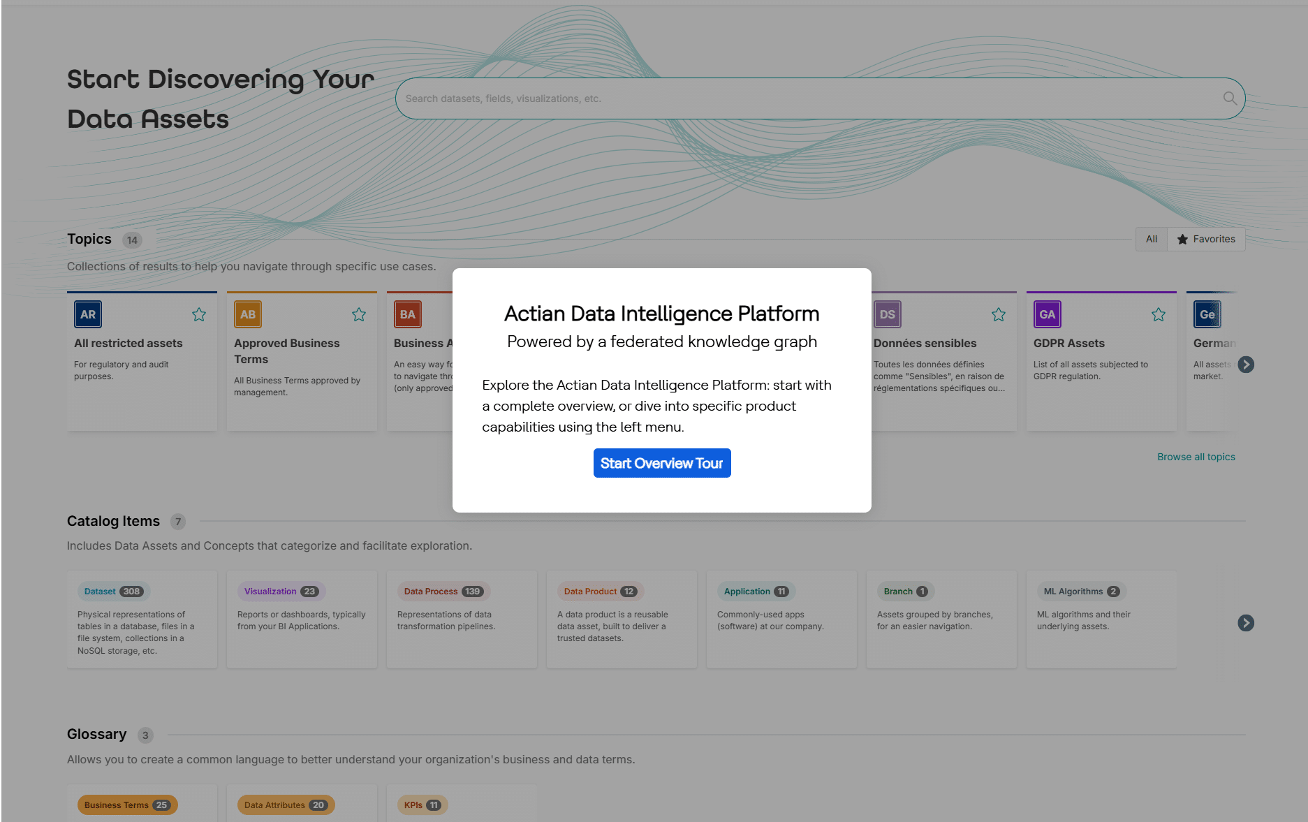The image size is (1308, 822).
Task: Click the Catalog Items section heading
Action: click(x=113, y=521)
